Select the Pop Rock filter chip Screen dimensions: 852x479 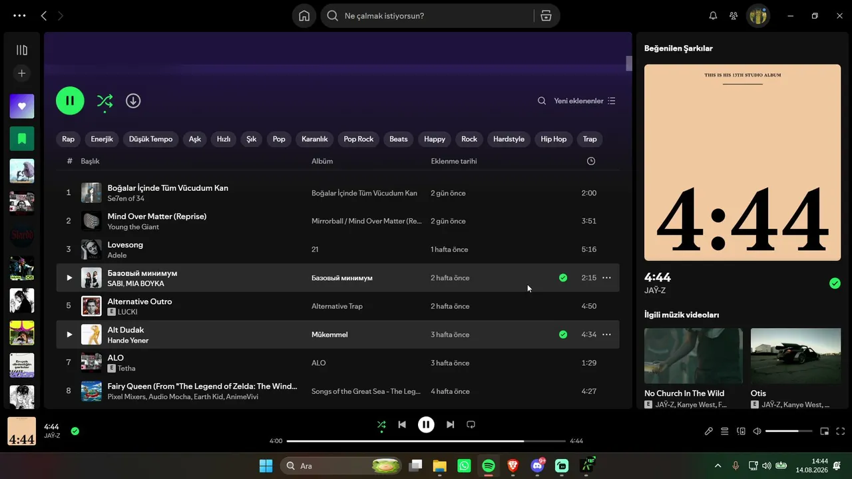pyautogui.click(x=359, y=139)
